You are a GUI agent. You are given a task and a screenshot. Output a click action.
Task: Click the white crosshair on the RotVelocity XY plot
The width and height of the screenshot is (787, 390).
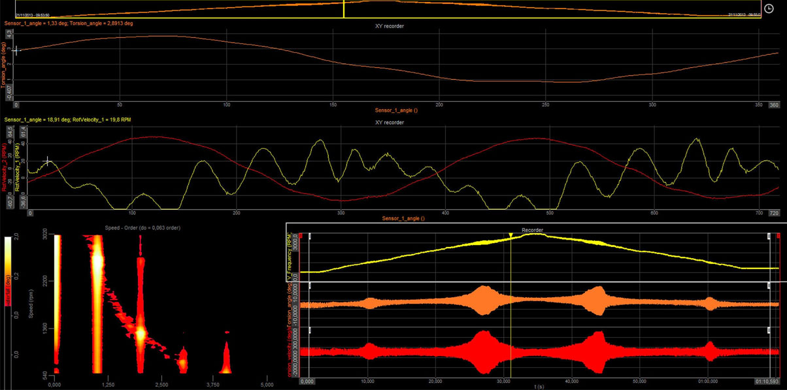tap(47, 161)
